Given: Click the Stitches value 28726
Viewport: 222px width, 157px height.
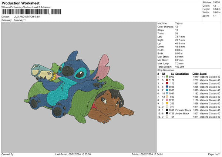Looking at the screenshot, I should click(x=216, y=3).
